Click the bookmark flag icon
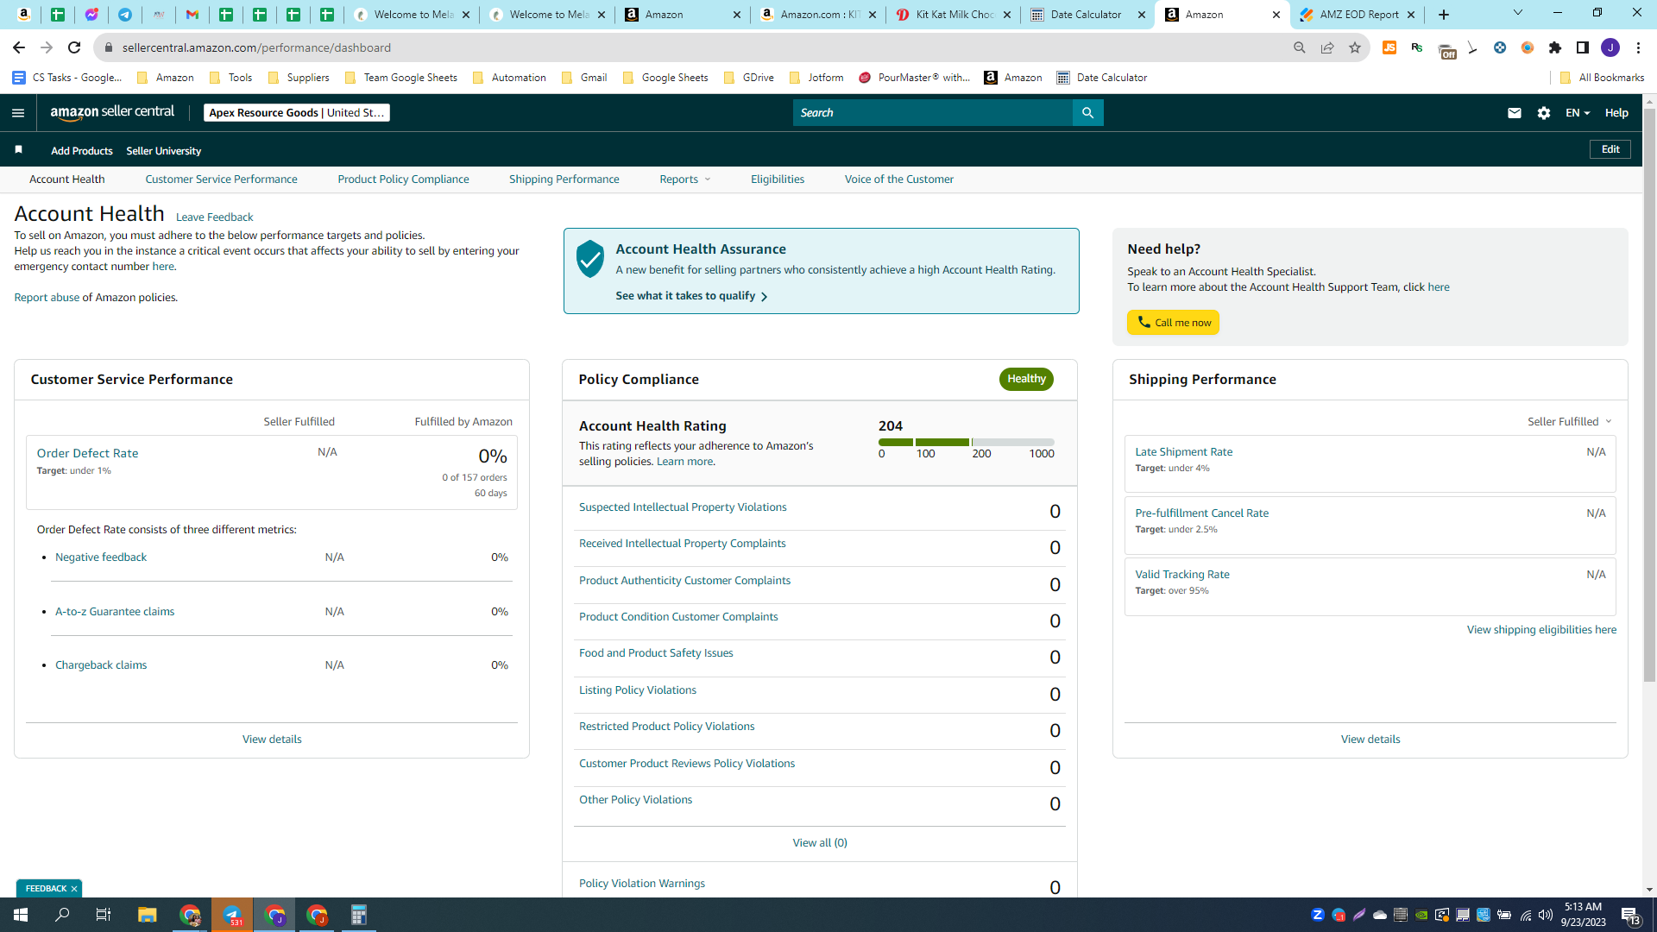 tap(18, 150)
